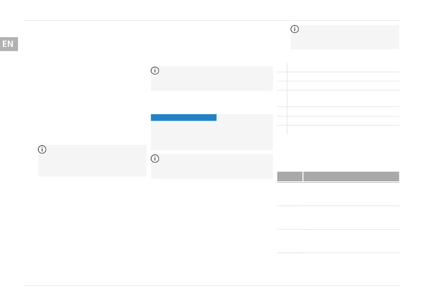
Task: Click the info icon in the note box beside the EN tab column
Action: click(42, 149)
